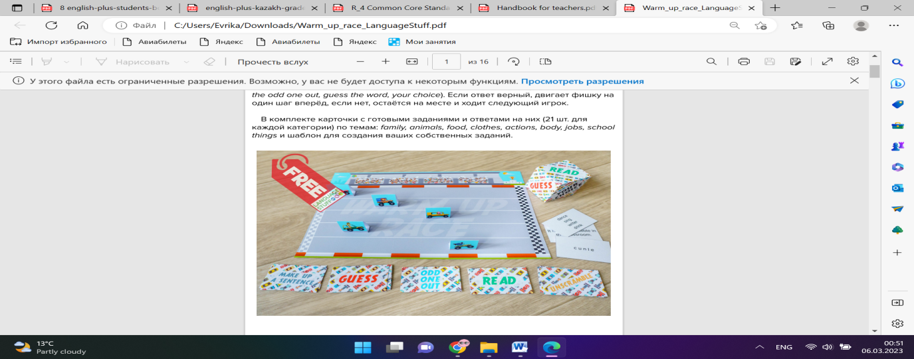The height and width of the screenshot is (359, 914).
Task: Switch to the Handbook for teachers.pdf tab
Action: point(544,8)
